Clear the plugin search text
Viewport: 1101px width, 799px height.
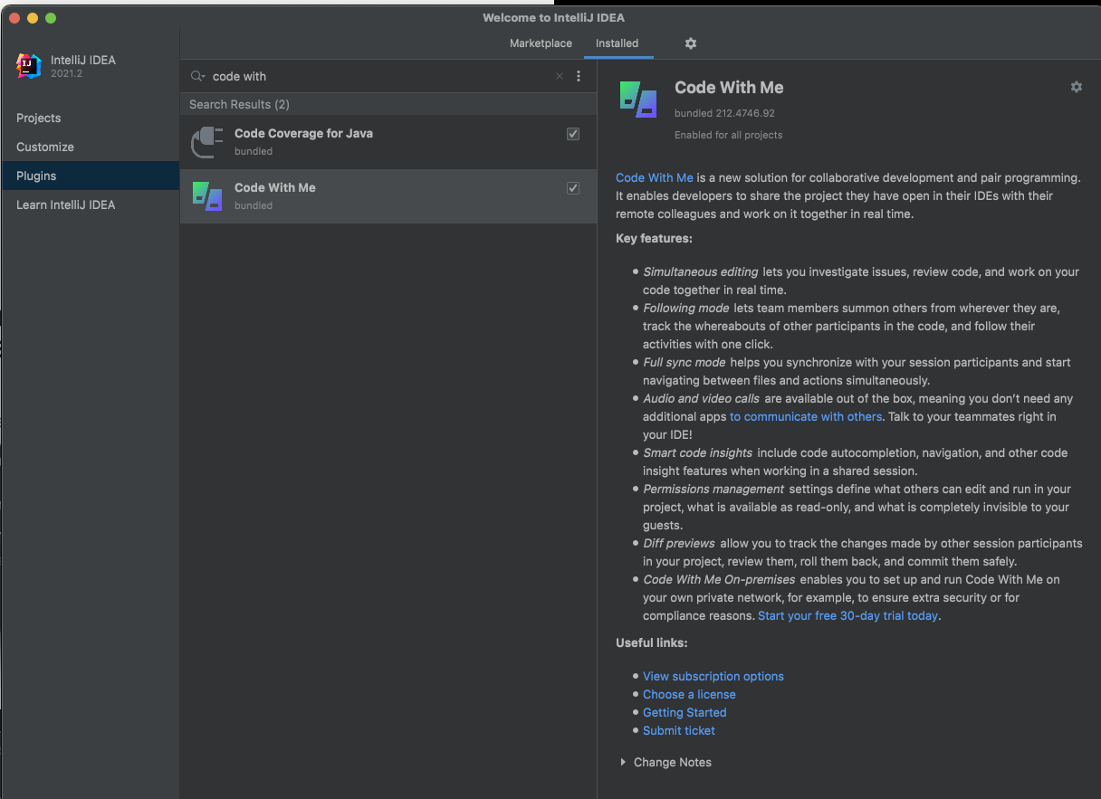pos(560,76)
